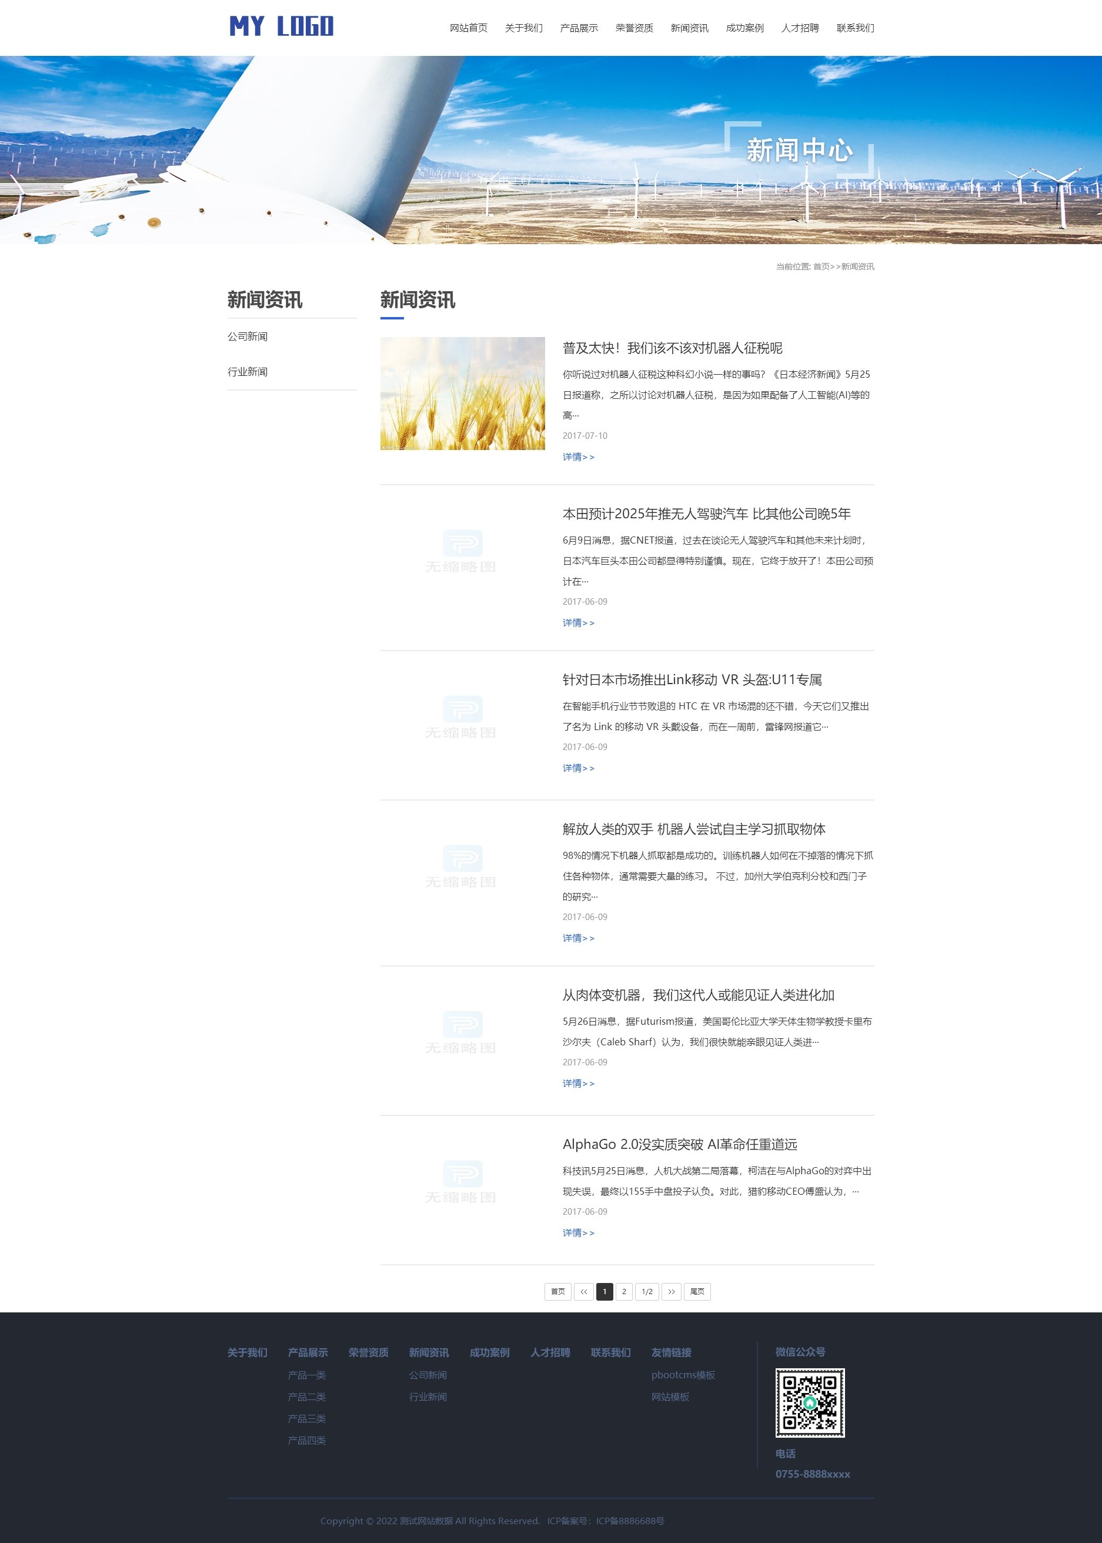Go to pagination page 2
The image size is (1102, 1543).
[623, 1292]
